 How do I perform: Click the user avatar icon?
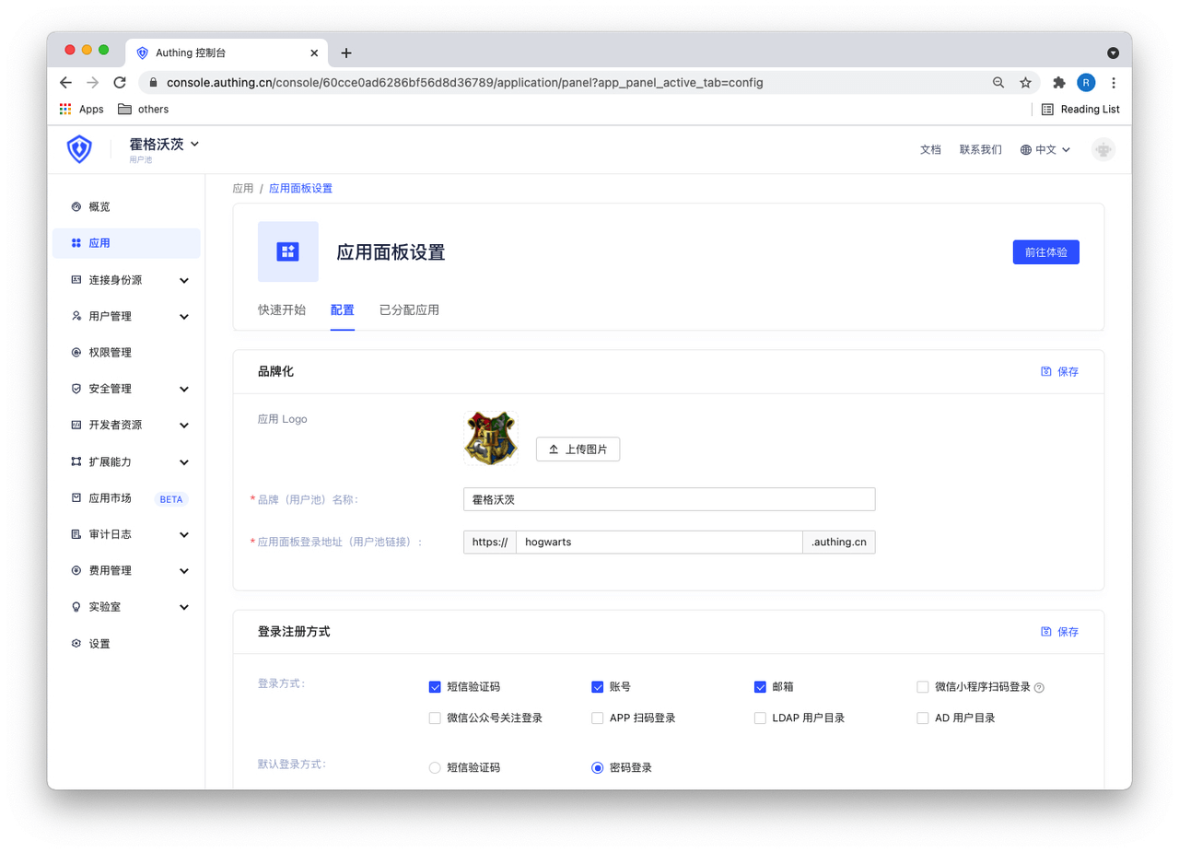1103,149
